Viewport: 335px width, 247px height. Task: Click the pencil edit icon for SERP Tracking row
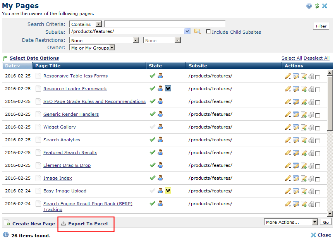(288, 204)
